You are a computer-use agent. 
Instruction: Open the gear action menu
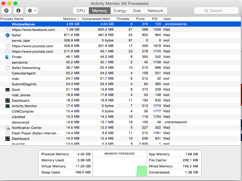pos(32,11)
